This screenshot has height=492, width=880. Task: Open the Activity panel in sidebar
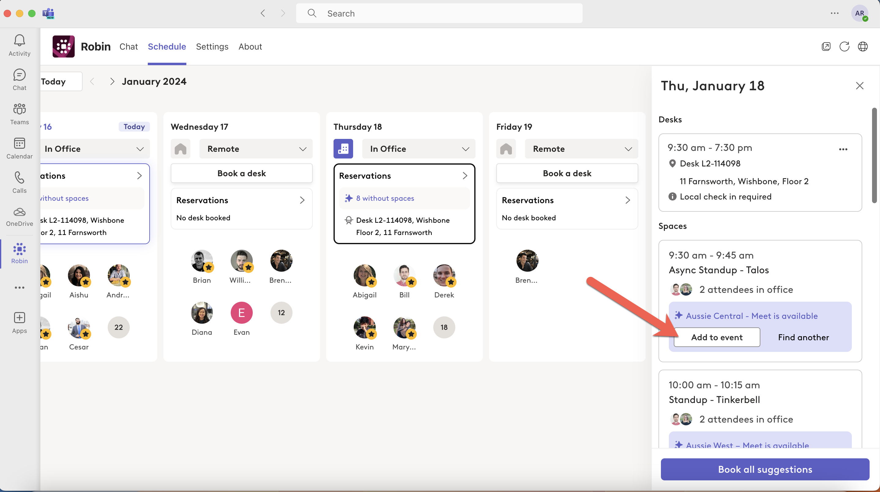(19, 45)
